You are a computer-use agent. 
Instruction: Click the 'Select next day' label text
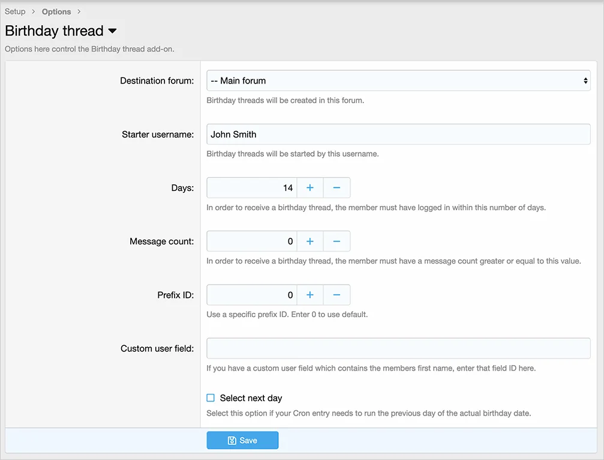point(251,398)
